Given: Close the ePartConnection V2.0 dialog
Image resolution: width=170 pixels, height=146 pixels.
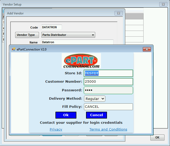Looking at the screenshot, I should pyautogui.click(x=147, y=49).
